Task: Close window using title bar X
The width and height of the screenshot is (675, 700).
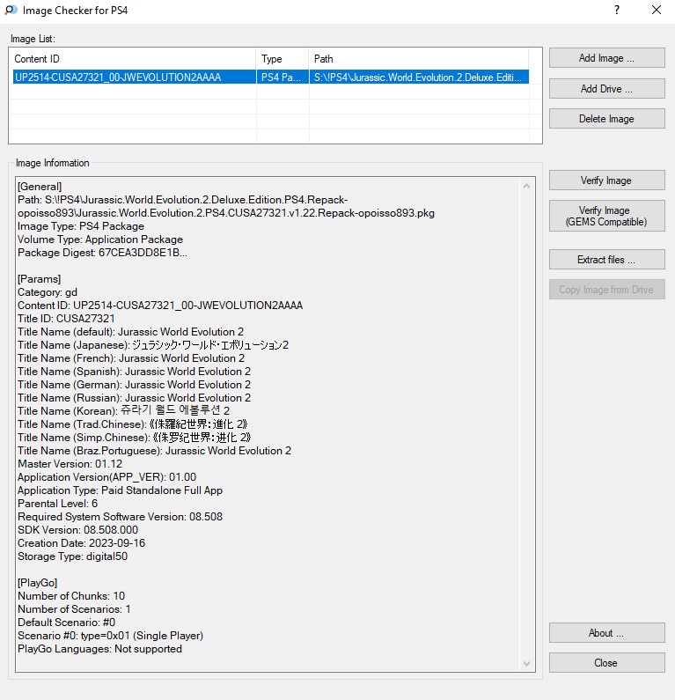Action: click(x=657, y=10)
